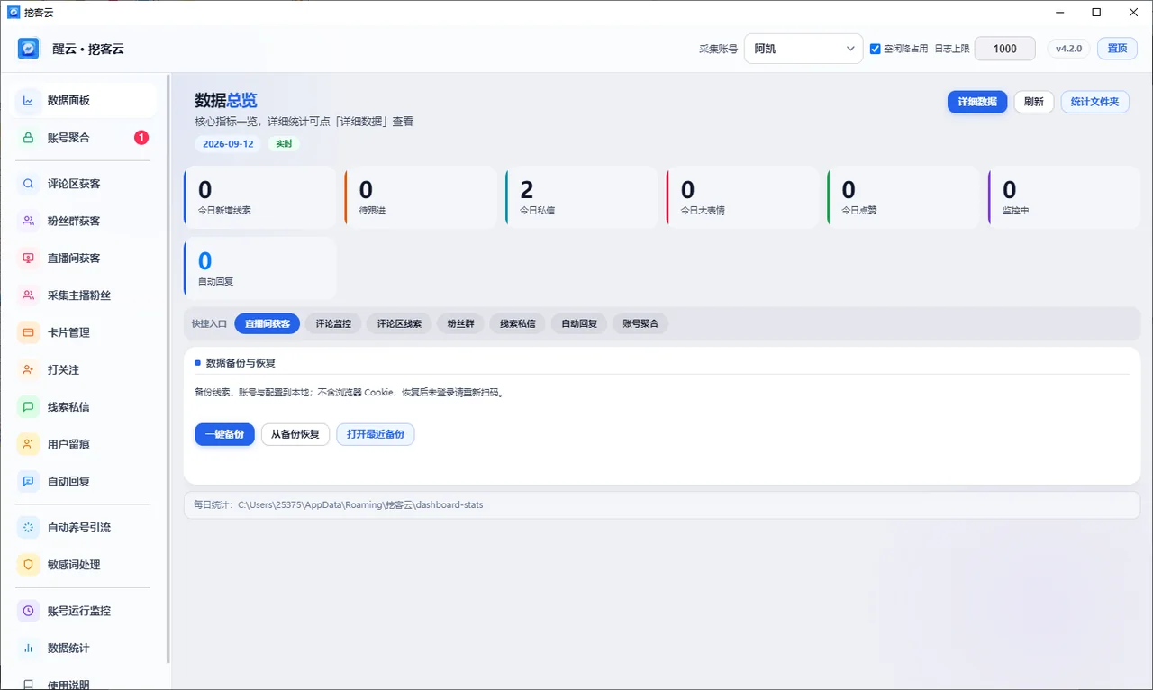The width and height of the screenshot is (1153, 690).
Task: Click the 每日统计 dashboard-stats path text
Action: 338,505
